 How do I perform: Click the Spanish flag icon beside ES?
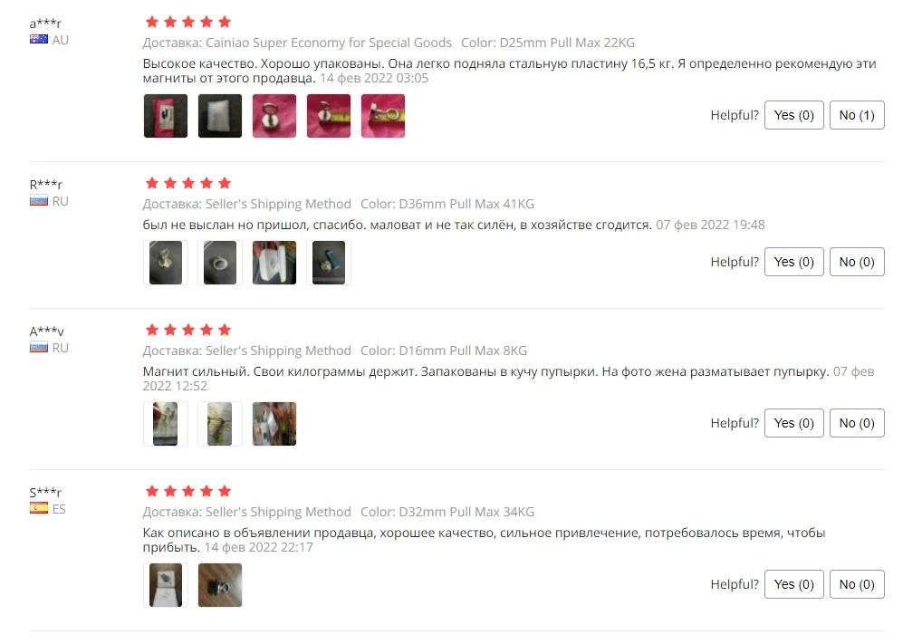coord(39,508)
